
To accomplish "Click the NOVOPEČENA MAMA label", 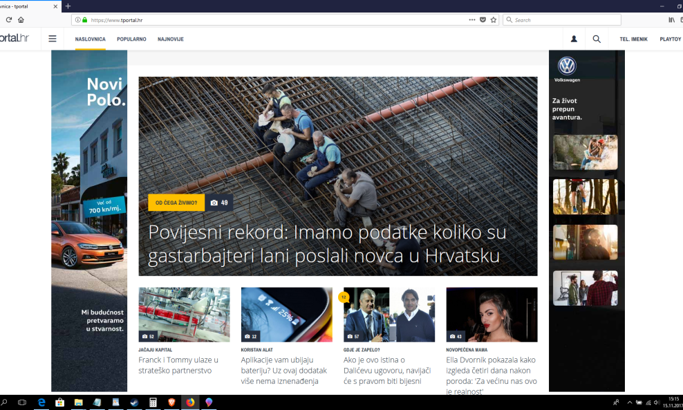I will [x=467, y=350].
